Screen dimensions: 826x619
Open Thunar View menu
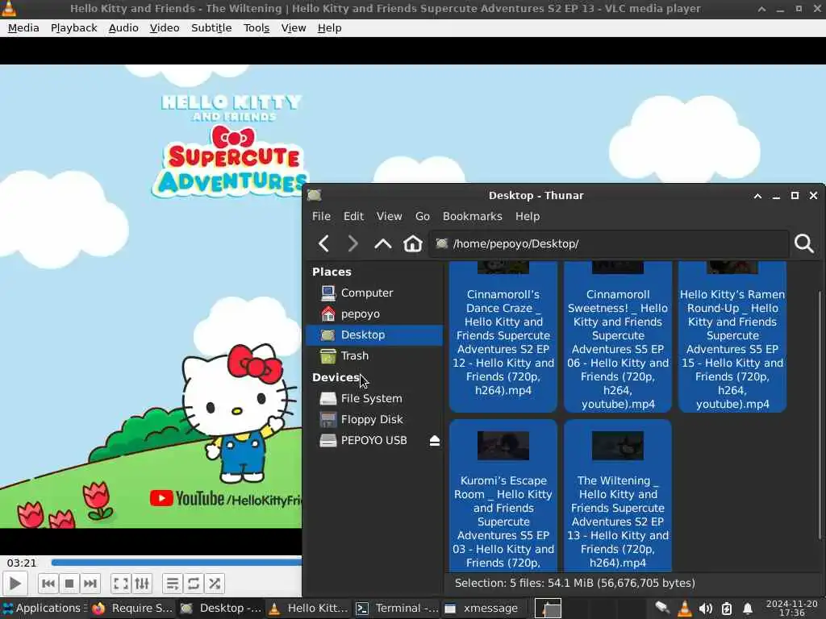tap(389, 216)
